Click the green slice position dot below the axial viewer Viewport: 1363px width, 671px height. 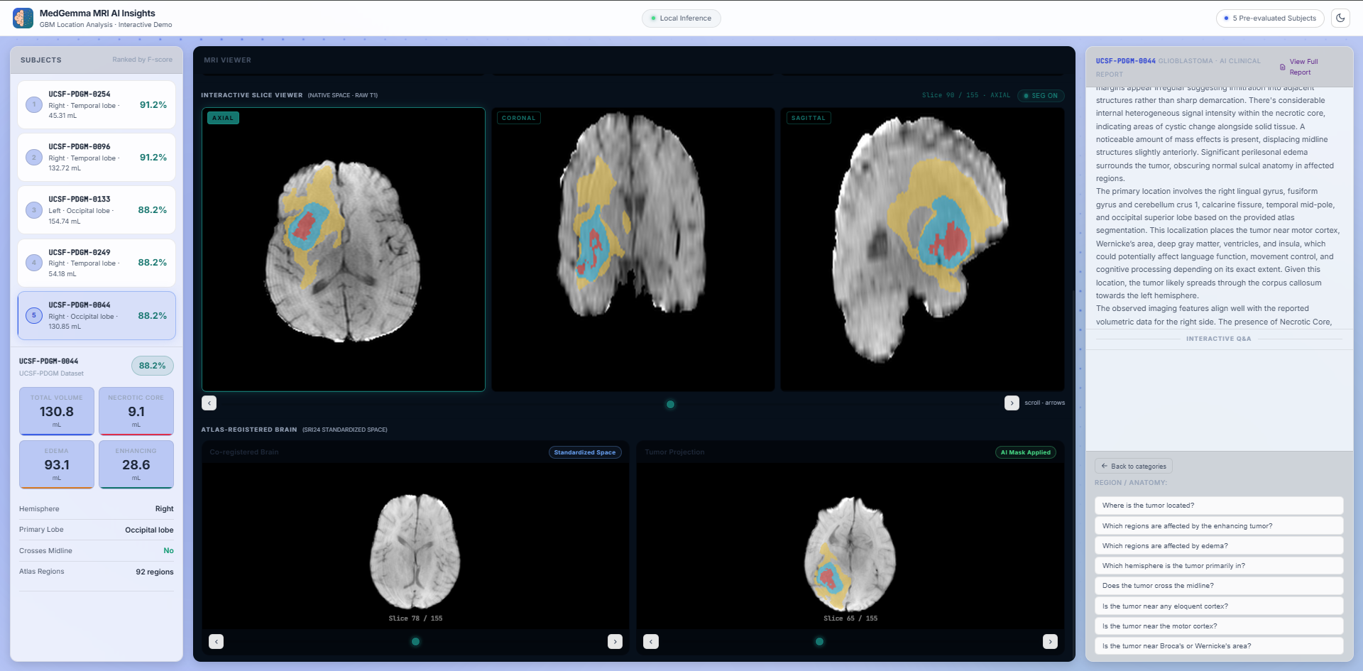click(x=669, y=404)
